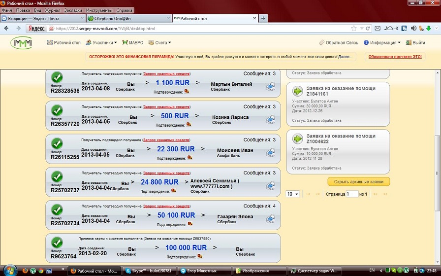This screenshot has width=441, height=276.
Task: Click the EN language indicator in tray
Action: [372, 271]
